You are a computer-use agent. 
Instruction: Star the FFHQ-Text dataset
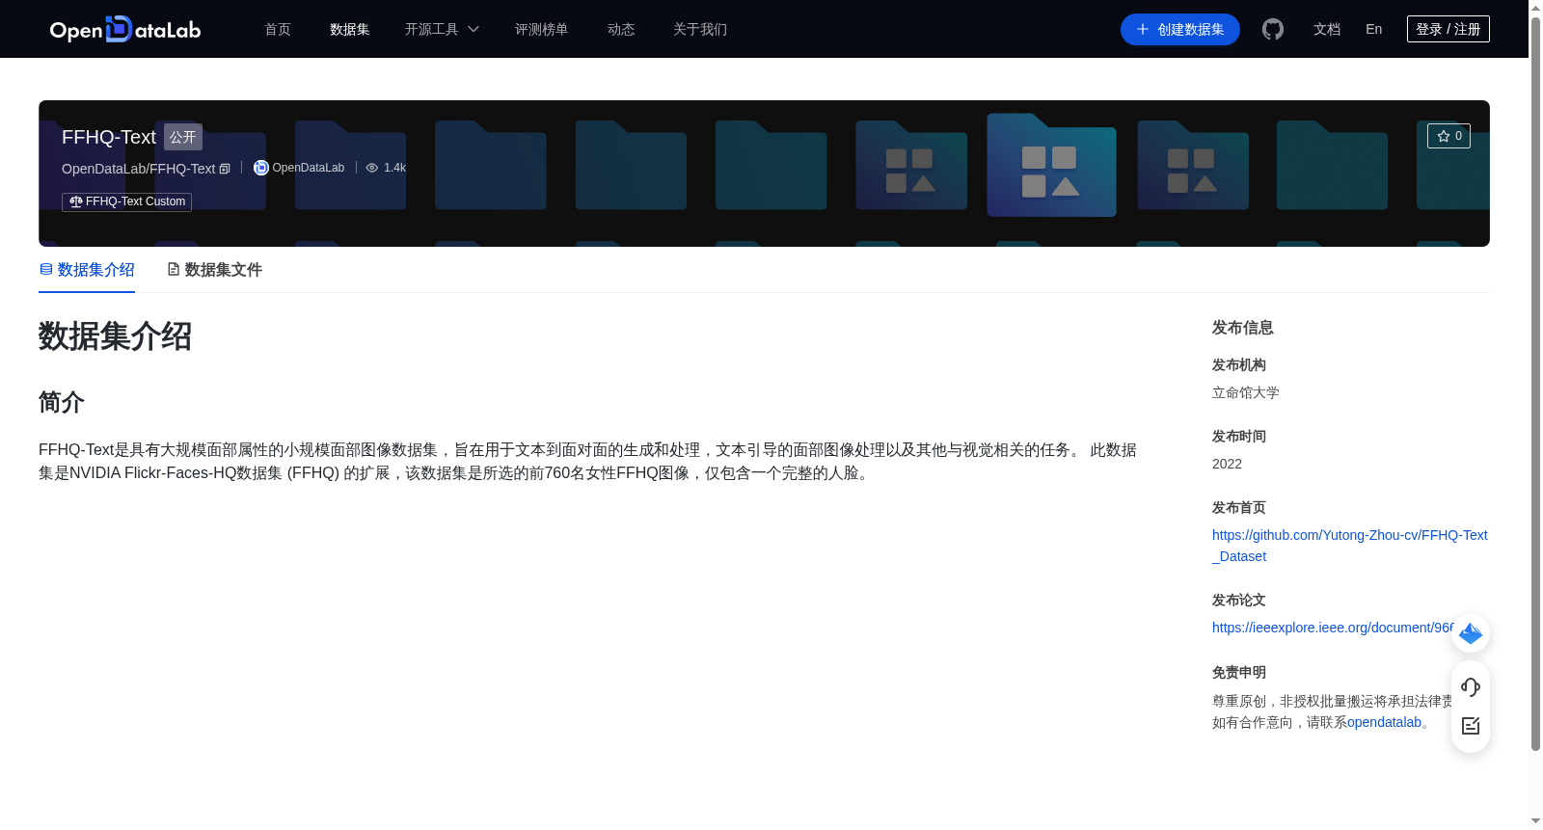click(x=1448, y=136)
